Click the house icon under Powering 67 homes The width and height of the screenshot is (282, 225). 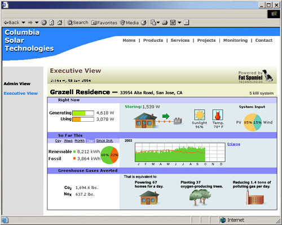[149, 197]
